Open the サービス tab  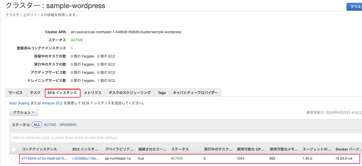click(x=16, y=93)
